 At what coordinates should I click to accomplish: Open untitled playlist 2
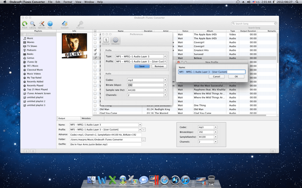(36, 101)
